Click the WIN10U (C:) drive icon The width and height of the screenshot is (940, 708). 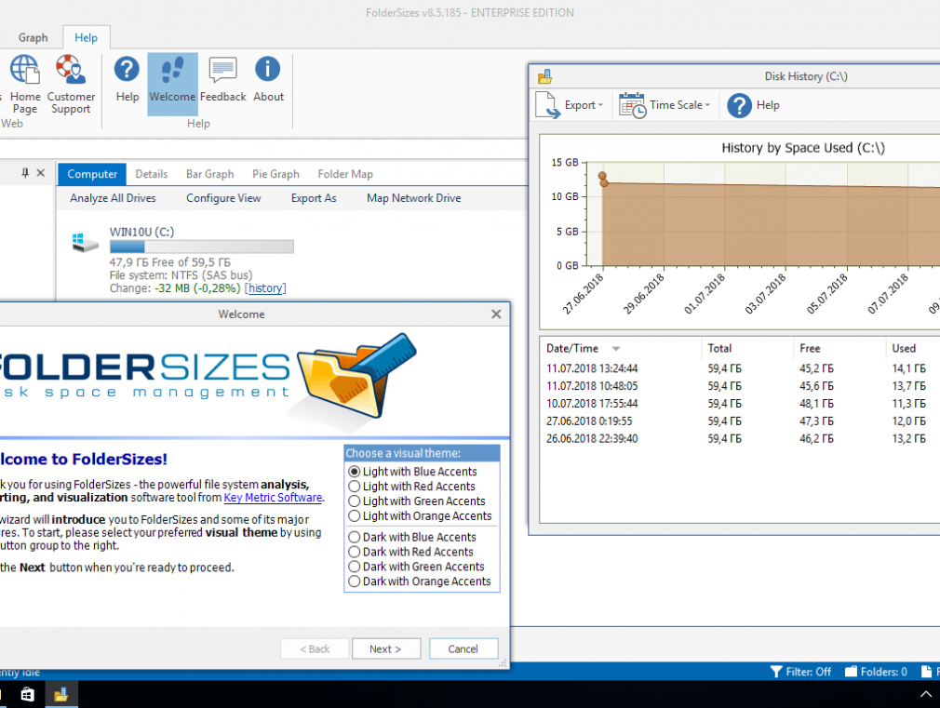(85, 243)
